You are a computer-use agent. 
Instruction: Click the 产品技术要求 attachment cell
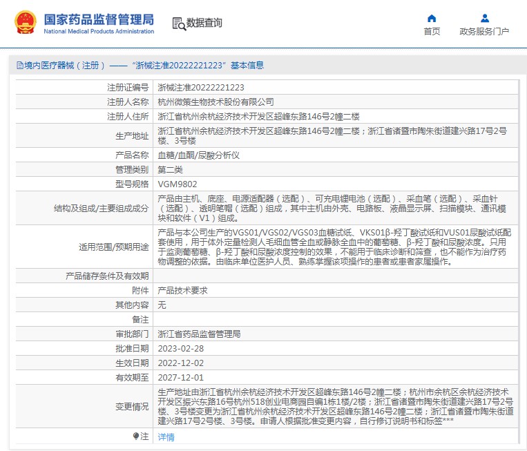click(182, 291)
